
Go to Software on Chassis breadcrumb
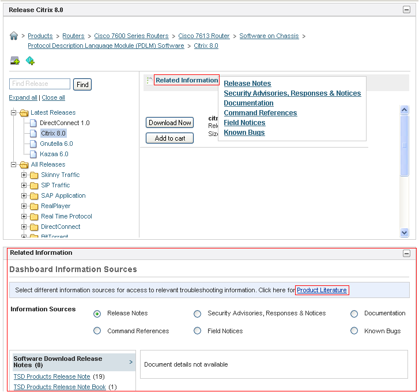269,36
